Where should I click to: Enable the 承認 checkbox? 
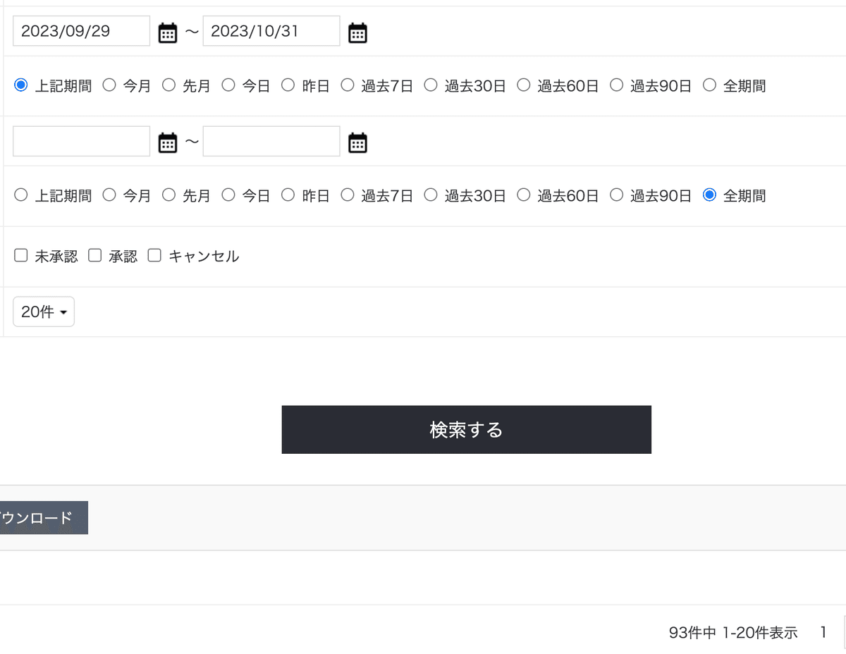(94, 255)
